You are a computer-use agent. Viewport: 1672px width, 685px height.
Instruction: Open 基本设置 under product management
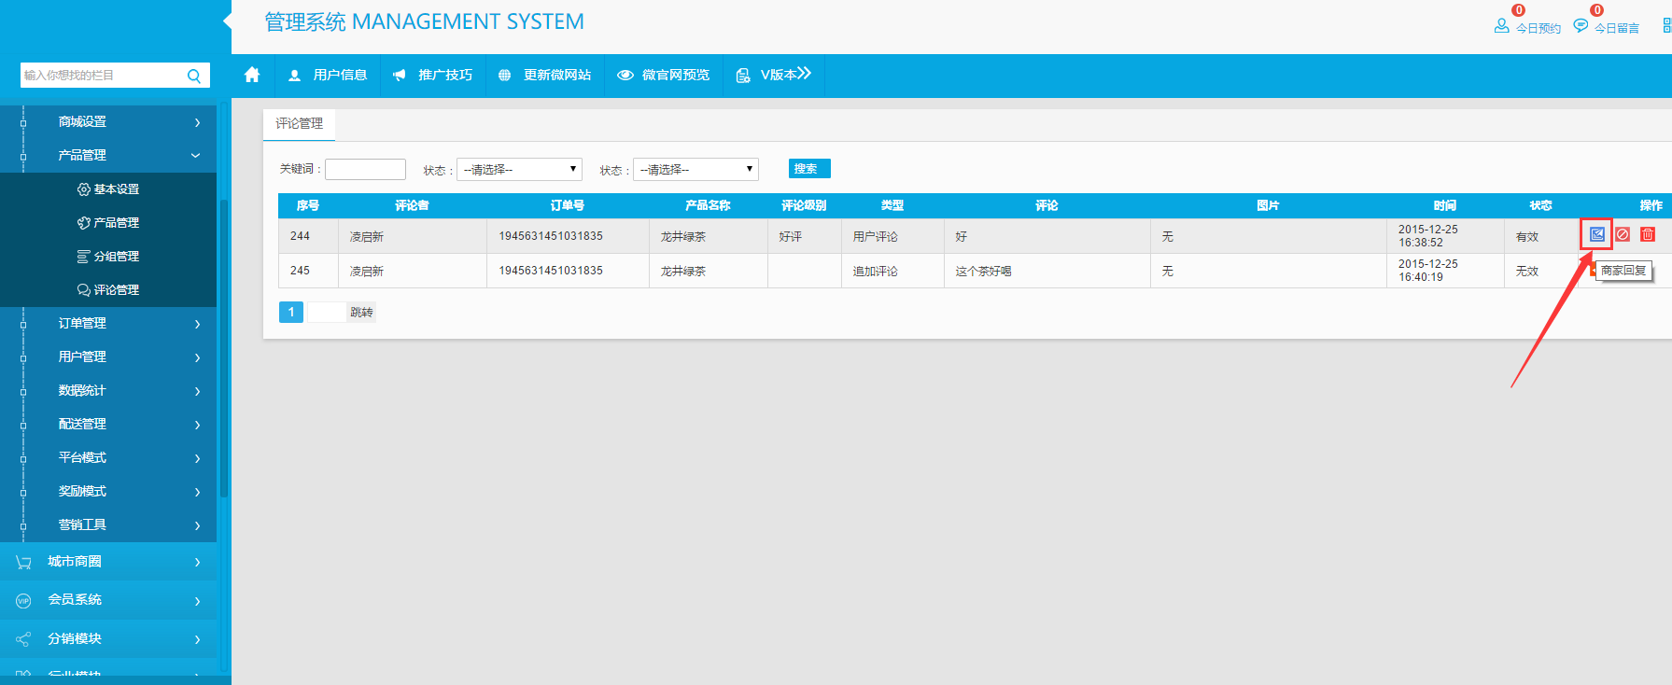[116, 189]
